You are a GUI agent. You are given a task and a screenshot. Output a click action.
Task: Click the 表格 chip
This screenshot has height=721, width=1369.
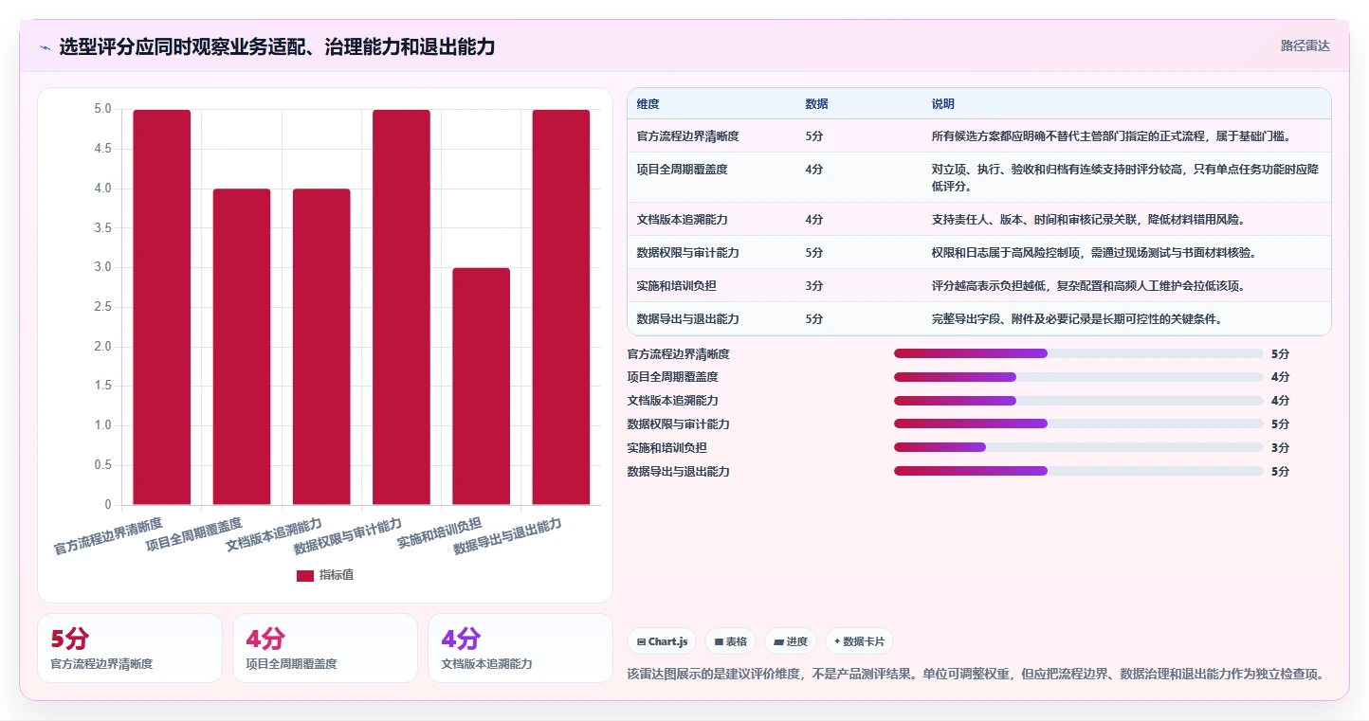click(731, 641)
